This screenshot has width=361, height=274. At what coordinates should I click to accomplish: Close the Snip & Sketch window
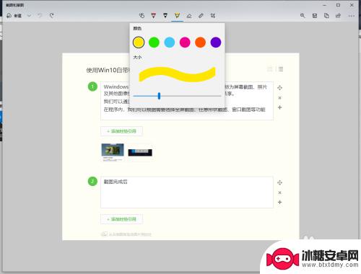pos(352,5)
